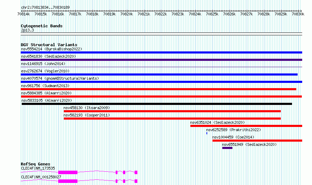Open nsv961756 (Sudmant2013) label

point(45,86)
